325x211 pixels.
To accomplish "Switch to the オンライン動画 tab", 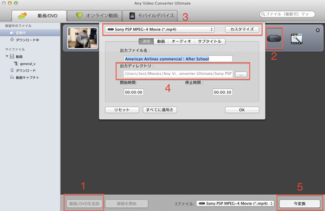I will pos(94,16).
